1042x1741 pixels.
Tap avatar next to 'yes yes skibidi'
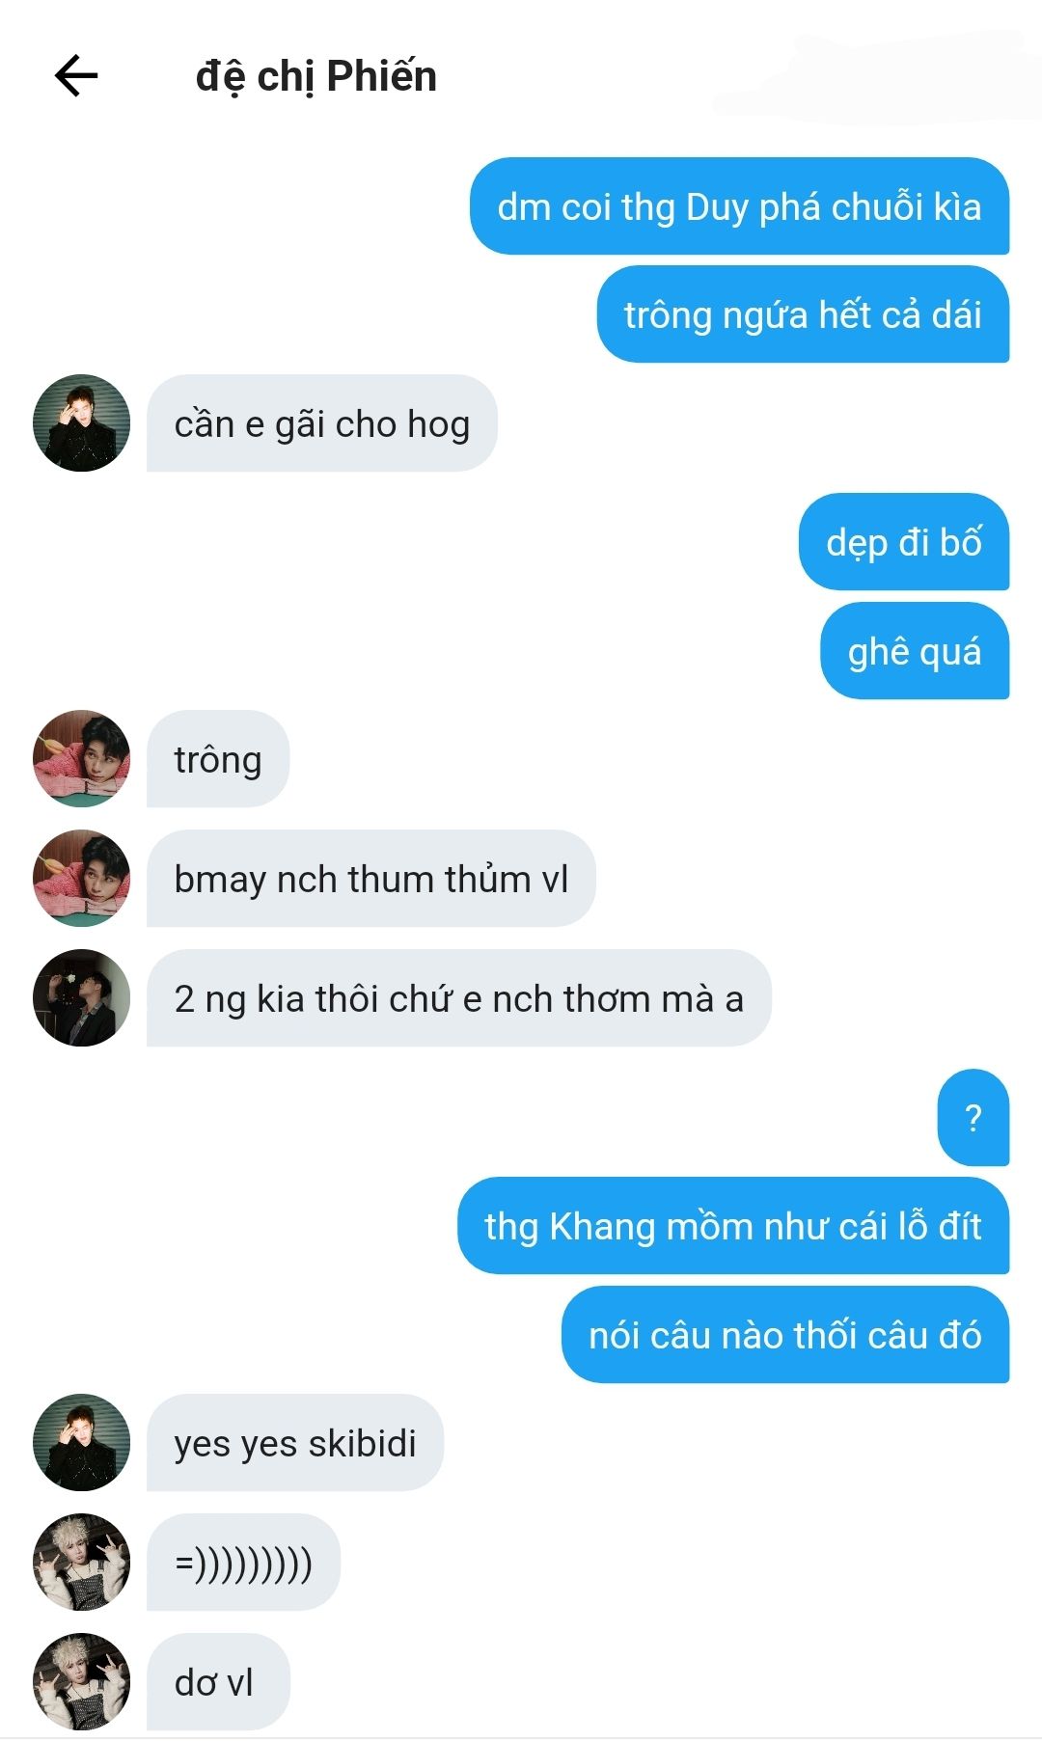(x=81, y=1442)
